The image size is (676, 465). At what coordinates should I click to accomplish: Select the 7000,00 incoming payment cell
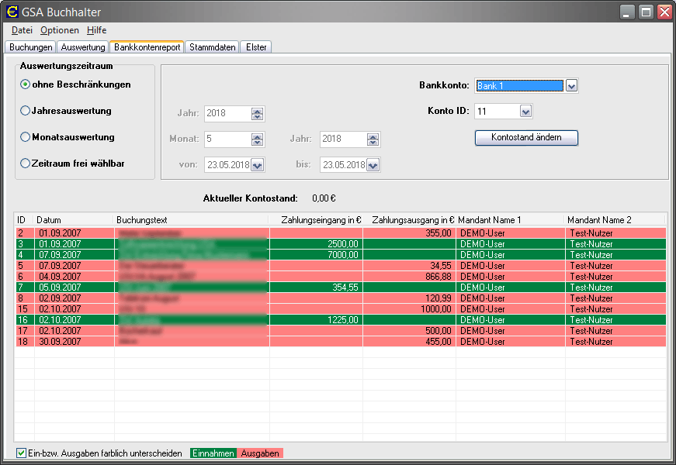(316, 254)
